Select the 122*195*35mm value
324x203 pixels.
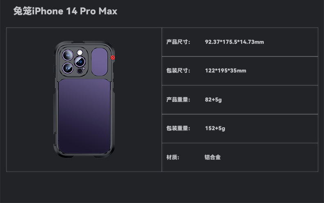click(x=226, y=70)
